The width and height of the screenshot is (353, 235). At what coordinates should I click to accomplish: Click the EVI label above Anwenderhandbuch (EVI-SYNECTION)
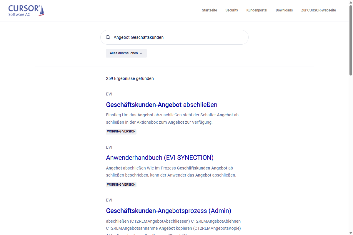coord(109,147)
